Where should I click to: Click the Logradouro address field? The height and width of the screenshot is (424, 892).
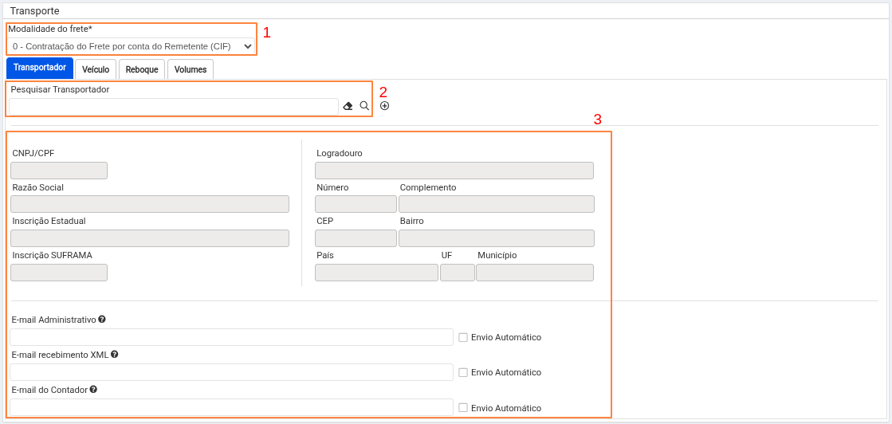point(454,171)
